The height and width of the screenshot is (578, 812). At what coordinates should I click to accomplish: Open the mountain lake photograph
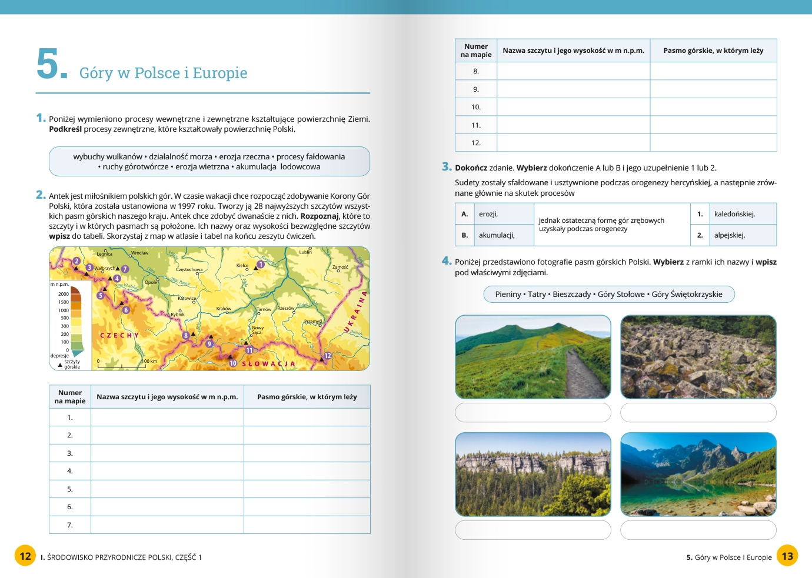coord(698,475)
